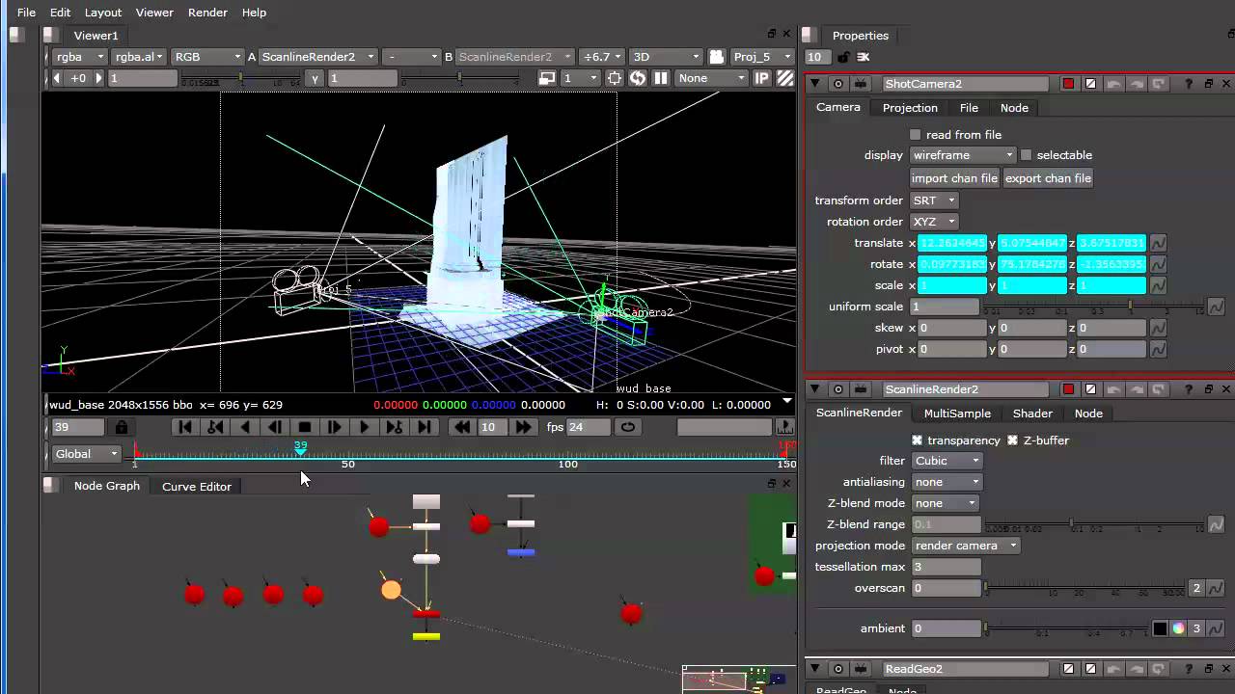Click the ambient channel count 3 button
Screen dimensions: 1235x694
tap(1197, 628)
